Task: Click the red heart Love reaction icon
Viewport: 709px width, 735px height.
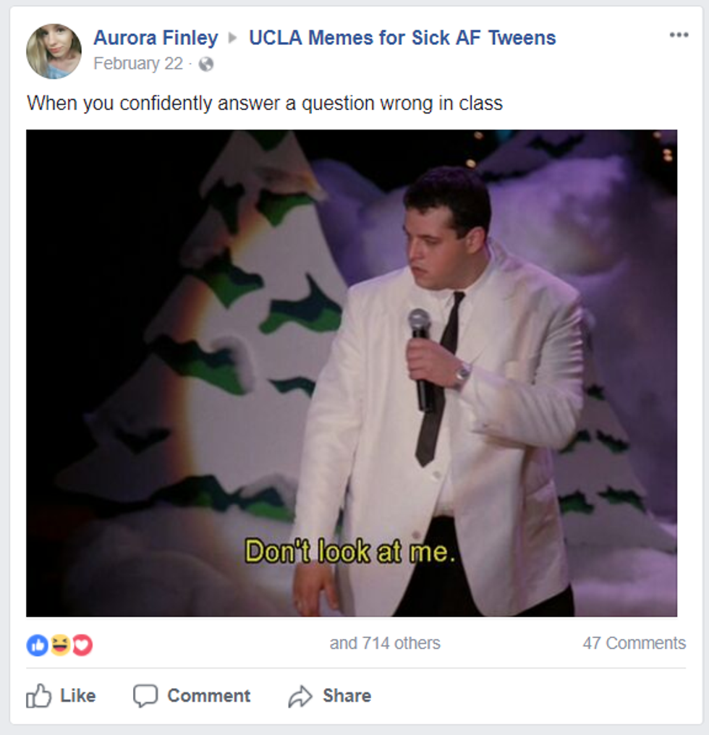Action: point(82,645)
